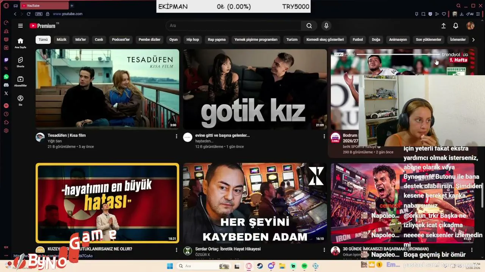Open options menu for the IRONMAN video
The width and height of the screenshot is (485, 272).
point(472,250)
